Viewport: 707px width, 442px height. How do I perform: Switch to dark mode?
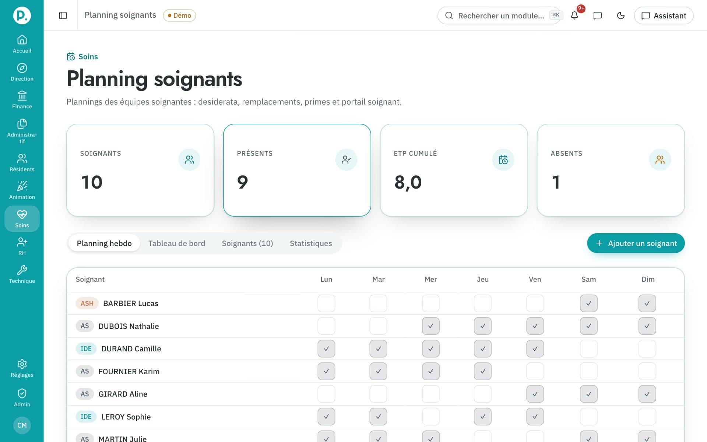[621, 15]
